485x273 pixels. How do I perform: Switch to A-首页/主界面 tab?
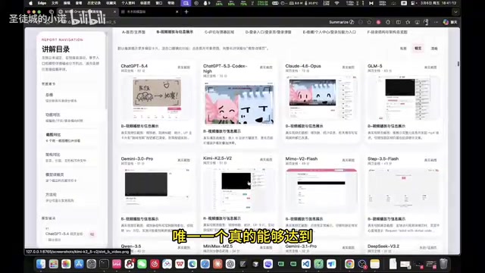[133, 32]
